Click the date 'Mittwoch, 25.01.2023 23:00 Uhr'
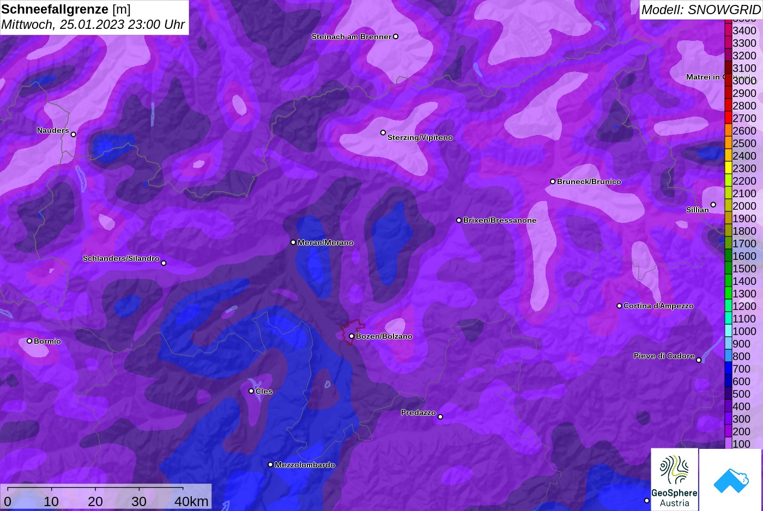 coord(93,25)
